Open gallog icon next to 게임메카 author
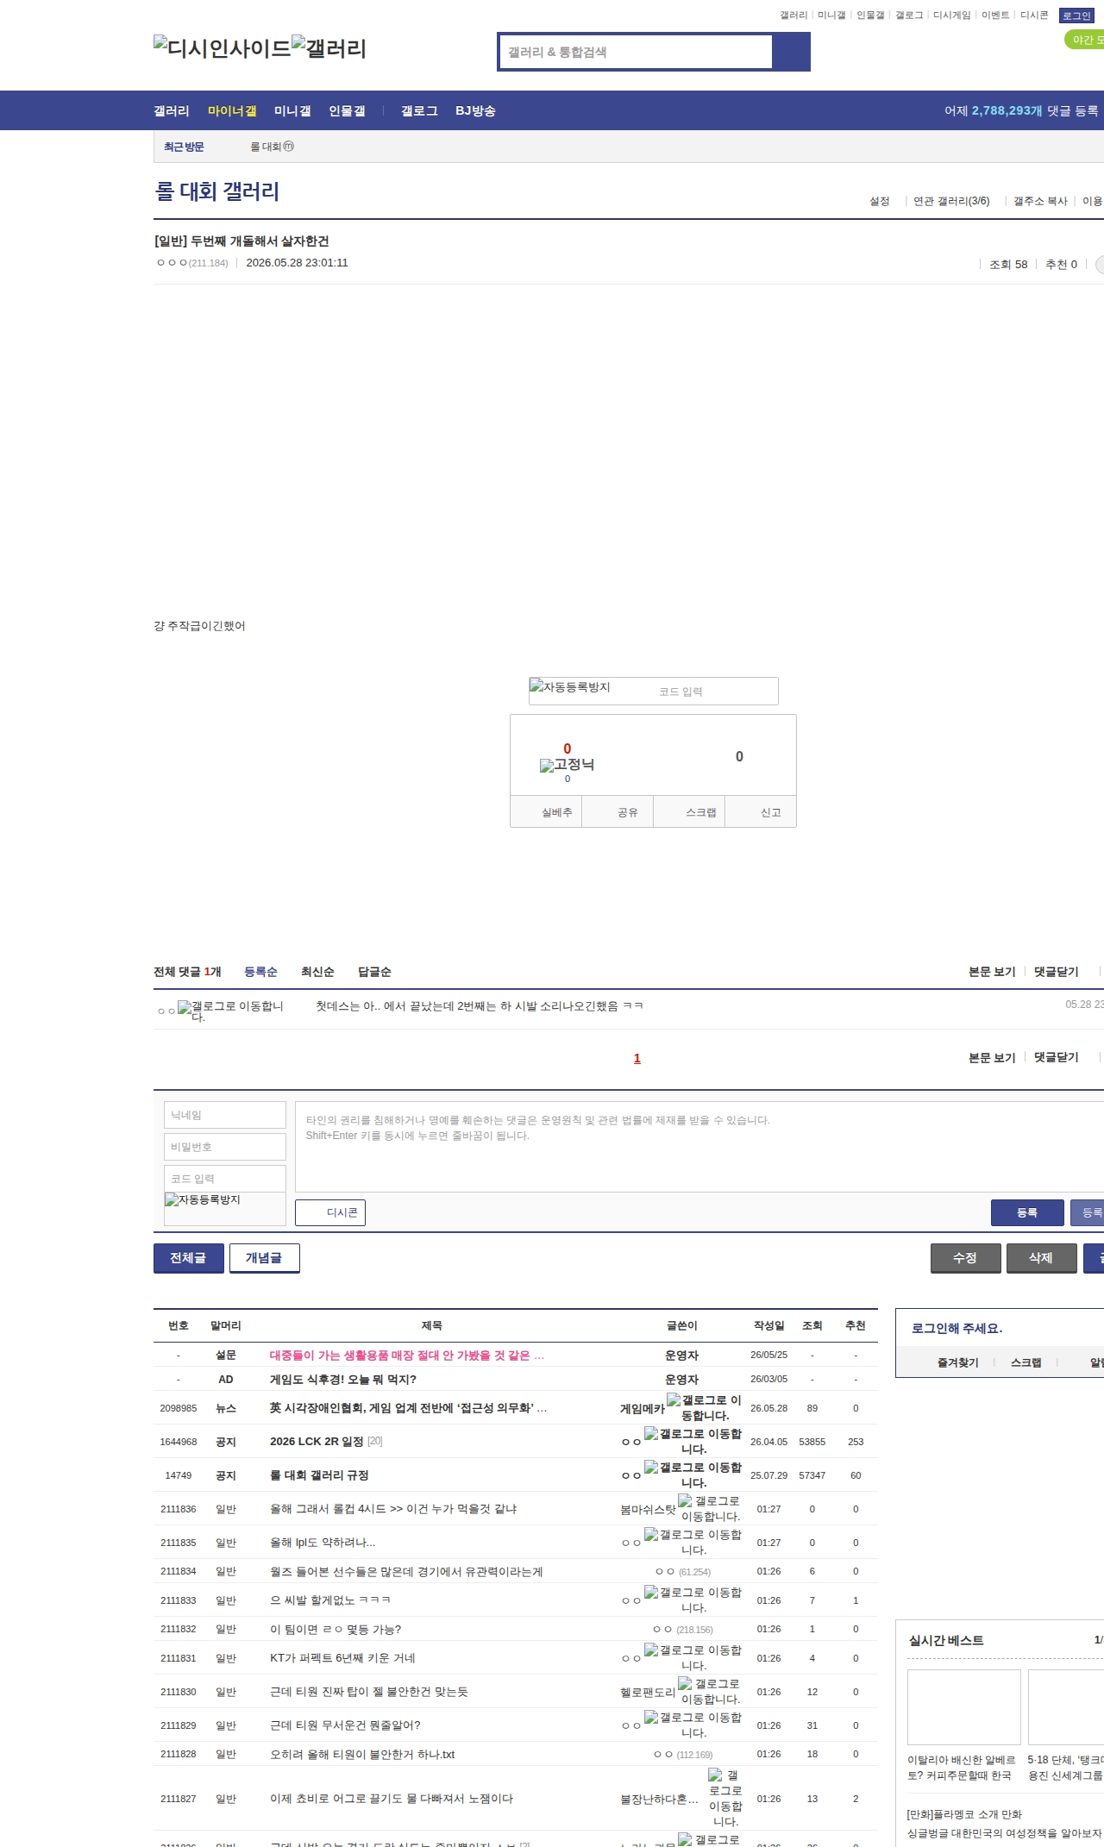This screenshot has width=1104, height=1847. (x=705, y=1407)
